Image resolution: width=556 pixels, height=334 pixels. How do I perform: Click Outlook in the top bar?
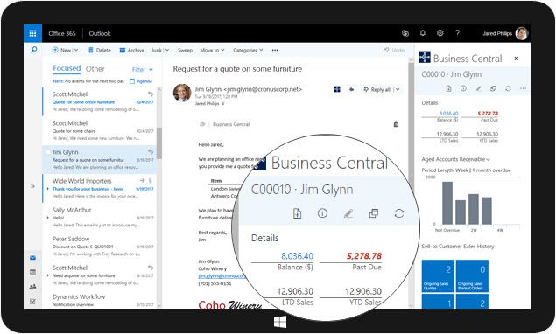[x=100, y=33]
